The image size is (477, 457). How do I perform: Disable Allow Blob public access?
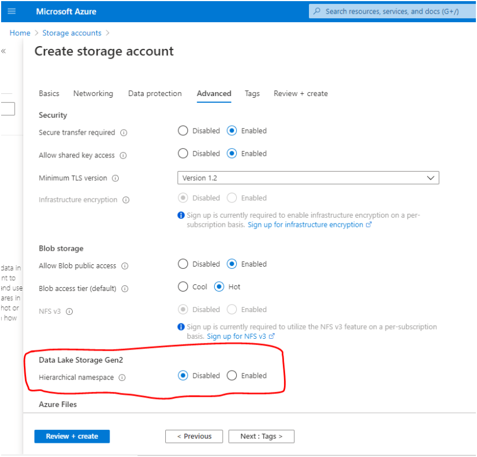click(183, 264)
